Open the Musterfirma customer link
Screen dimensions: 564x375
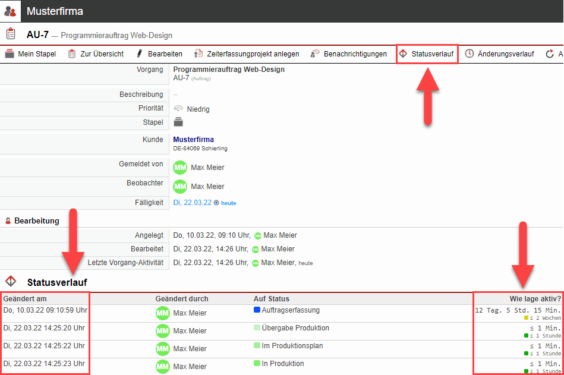(x=193, y=140)
